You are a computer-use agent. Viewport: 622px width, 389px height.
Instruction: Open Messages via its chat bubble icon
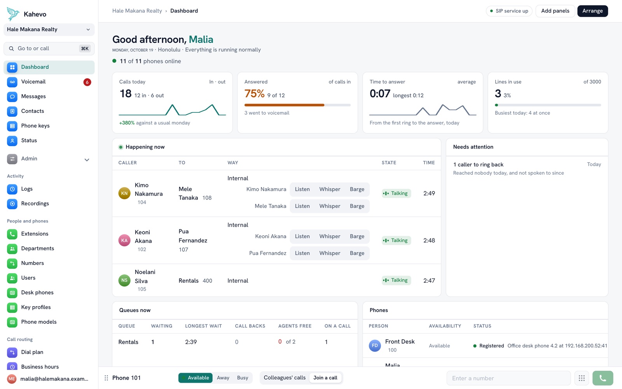pyautogui.click(x=12, y=96)
